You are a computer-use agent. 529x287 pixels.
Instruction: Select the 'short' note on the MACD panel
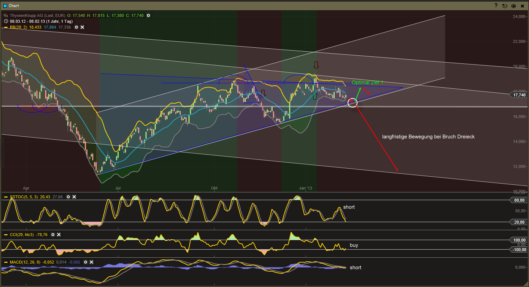[x=356, y=268]
